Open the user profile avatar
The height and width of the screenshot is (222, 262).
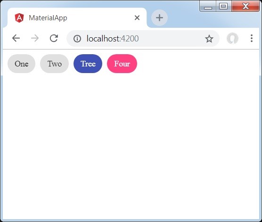[232, 39]
